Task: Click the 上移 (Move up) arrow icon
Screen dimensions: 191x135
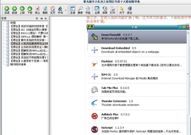Action: coord(22,10)
